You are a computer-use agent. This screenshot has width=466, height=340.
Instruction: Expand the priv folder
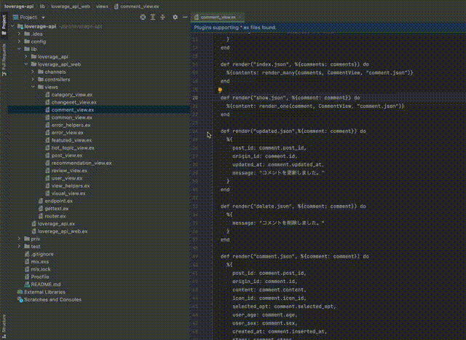pos(20,239)
